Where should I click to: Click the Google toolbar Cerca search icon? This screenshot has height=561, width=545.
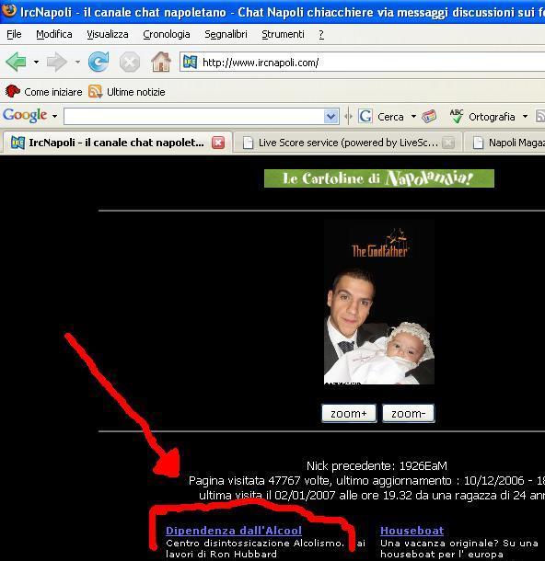tap(365, 116)
